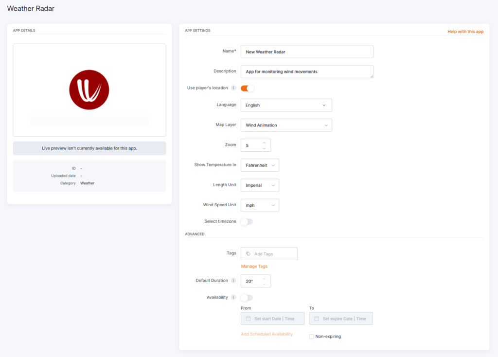498x357 pixels.
Task: Check the Non-expiring checkbox
Action: [312, 337]
